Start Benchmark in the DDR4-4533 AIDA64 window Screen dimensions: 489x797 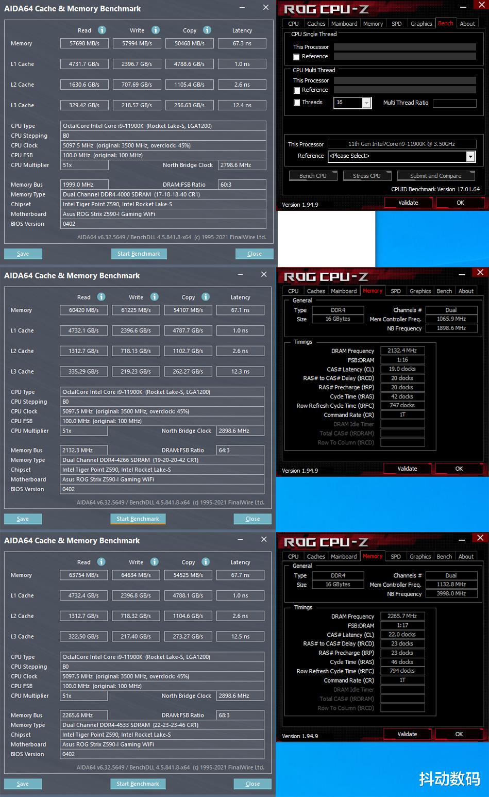(x=138, y=784)
